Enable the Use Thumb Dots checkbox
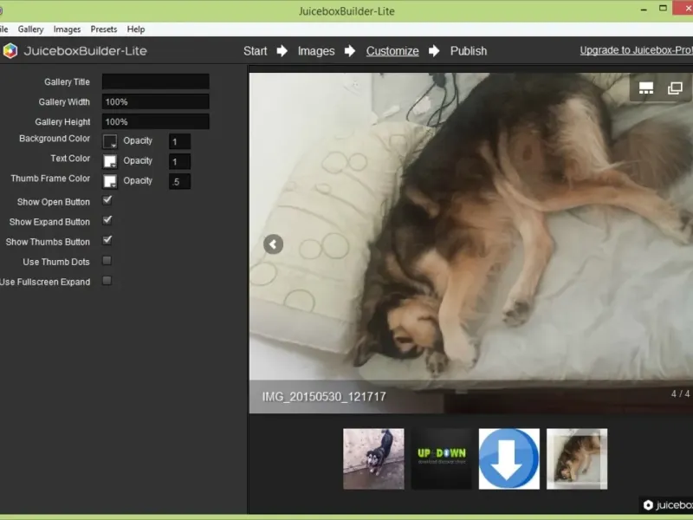693x520 pixels. tap(107, 261)
